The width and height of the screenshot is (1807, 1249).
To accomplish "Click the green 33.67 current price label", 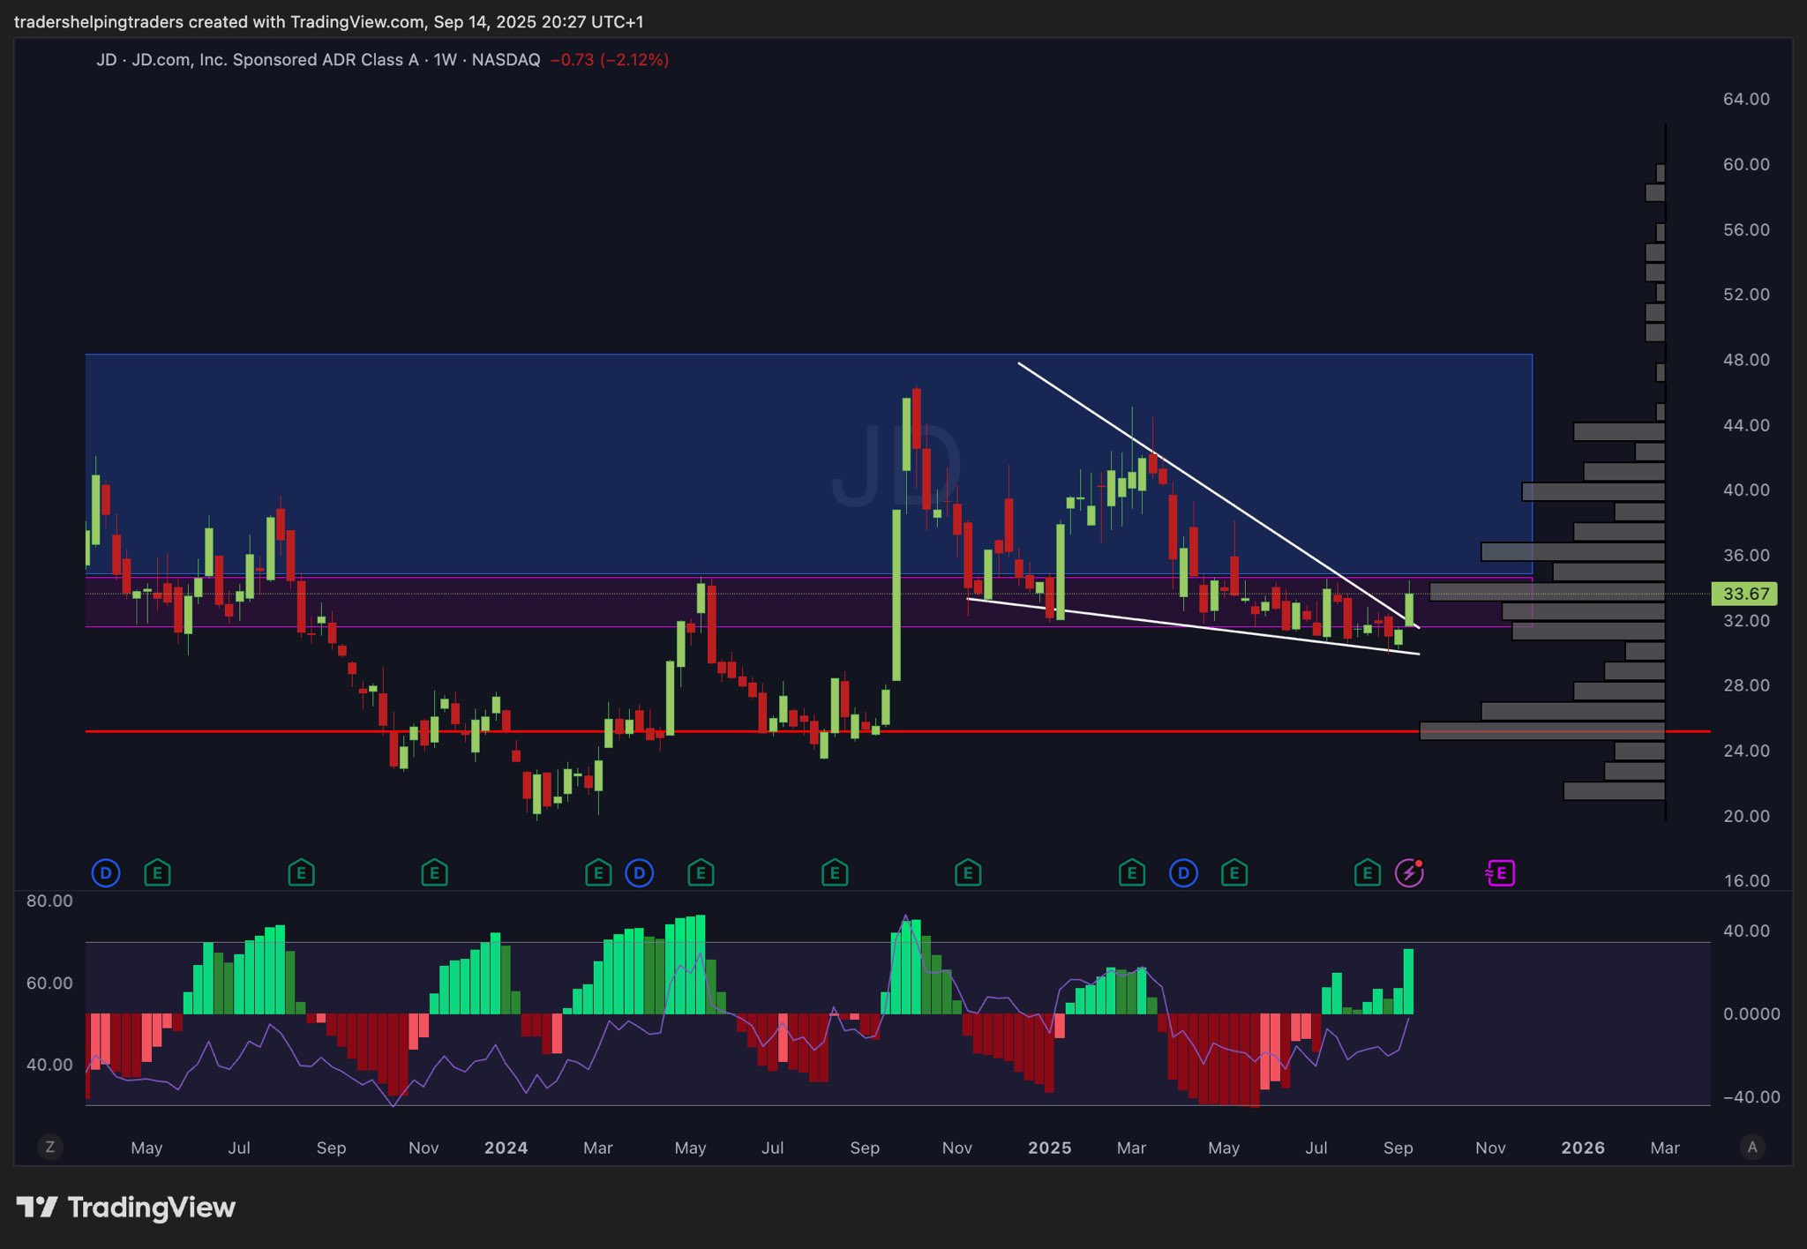I will tap(1744, 594).
